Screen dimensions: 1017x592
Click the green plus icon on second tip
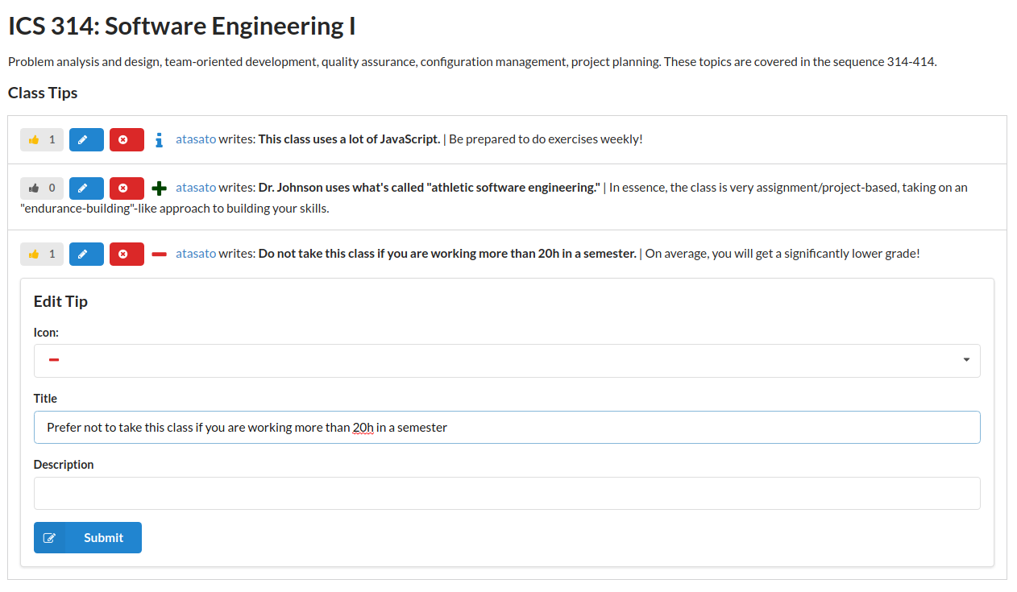pos(159,188)
